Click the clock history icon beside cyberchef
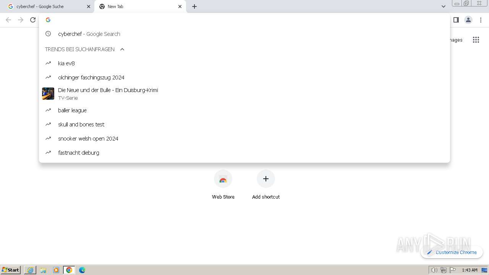The width and height of the screenshot is (489, 275). [48, 34]
